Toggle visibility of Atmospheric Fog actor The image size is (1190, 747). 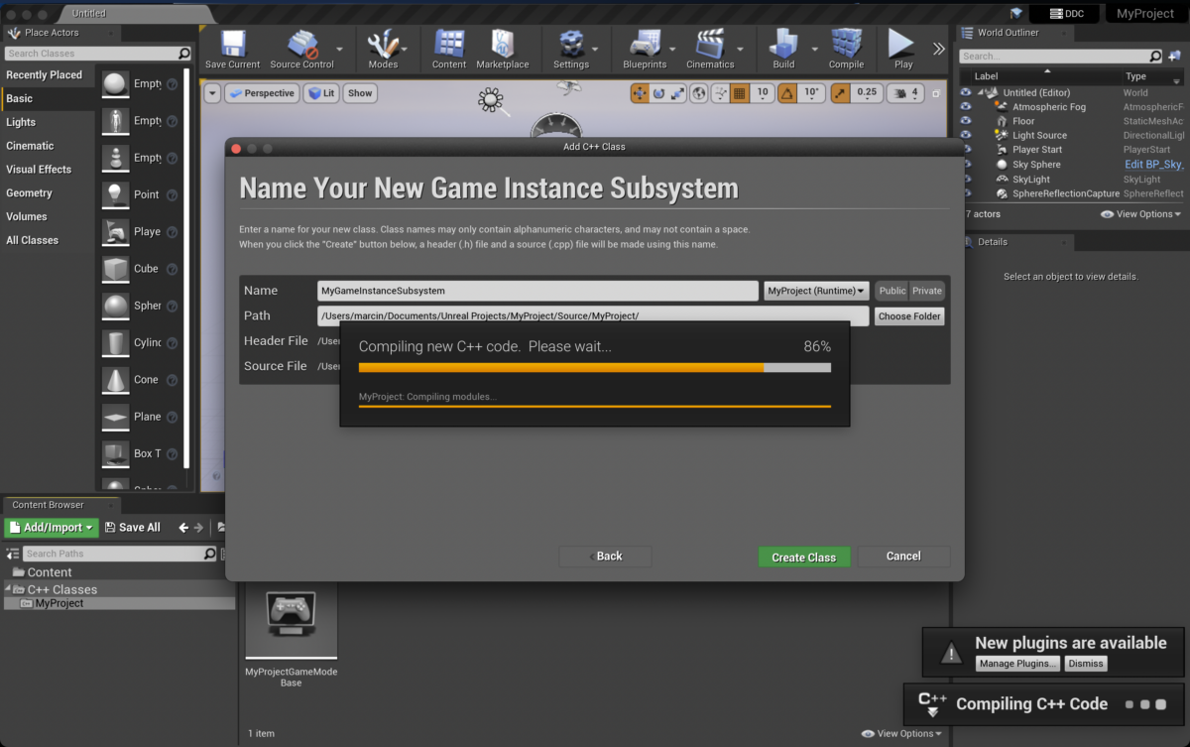click(966, 107)
